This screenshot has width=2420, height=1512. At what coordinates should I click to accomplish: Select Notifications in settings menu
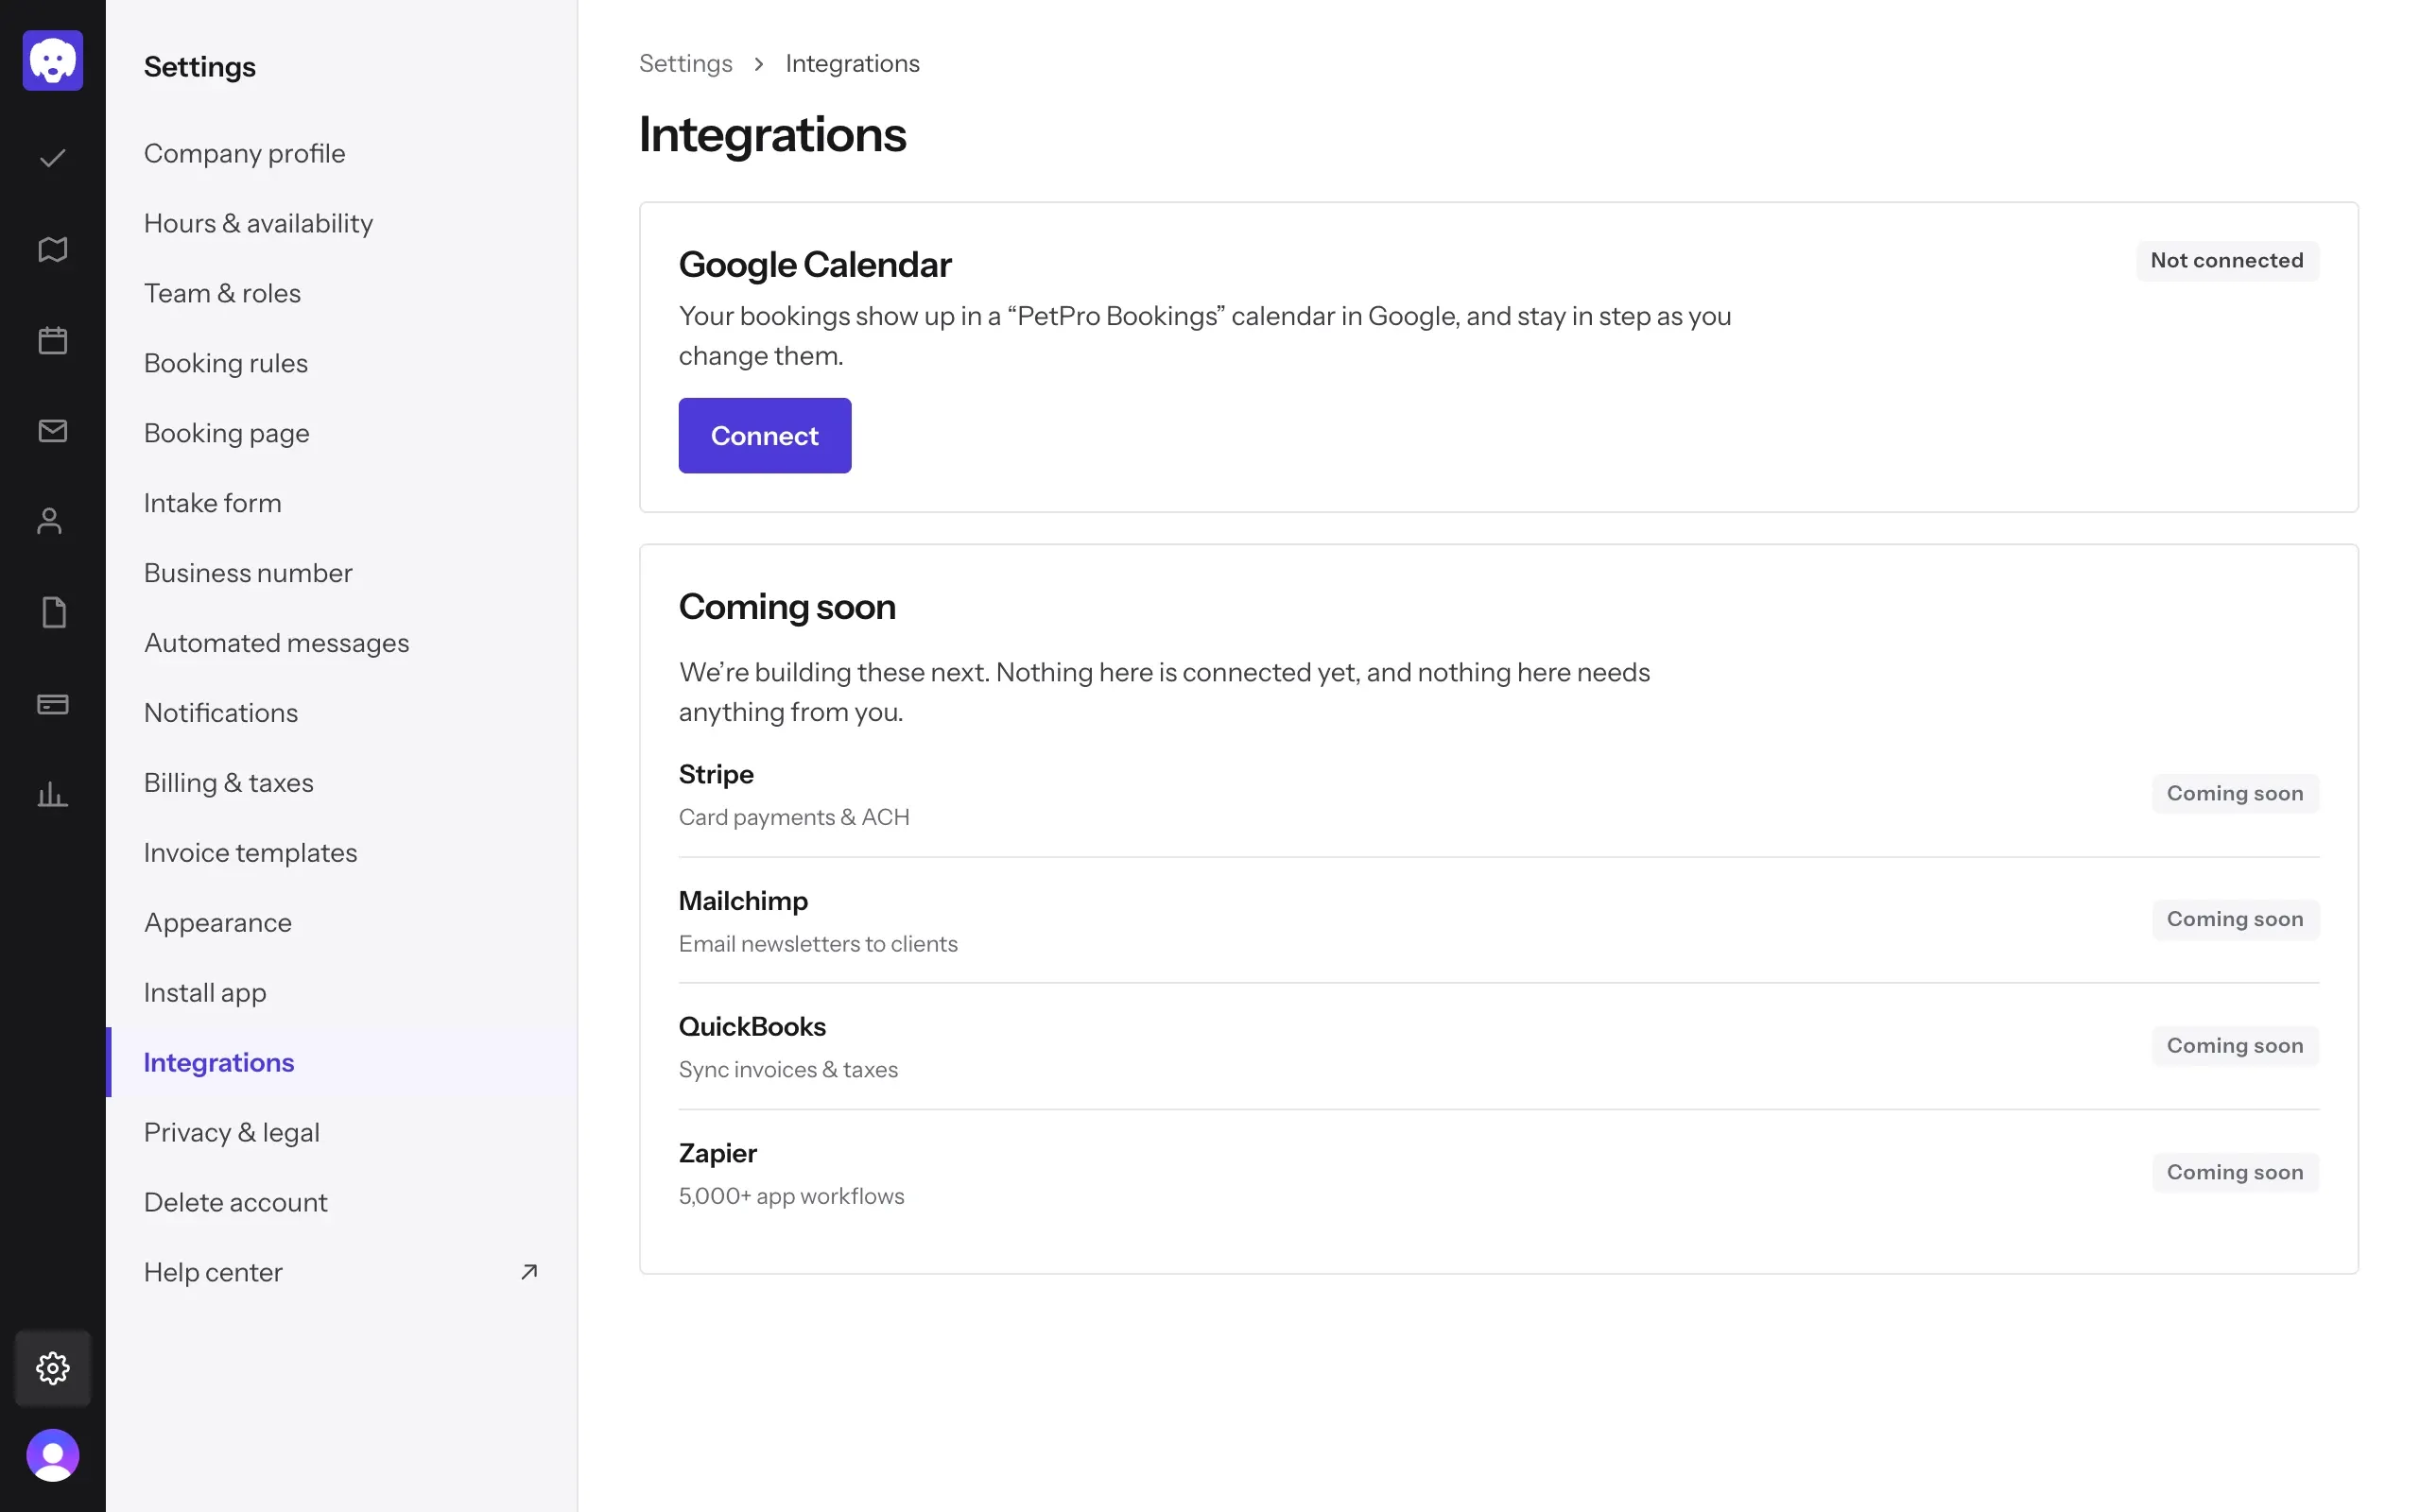click(x=342, y=713)
